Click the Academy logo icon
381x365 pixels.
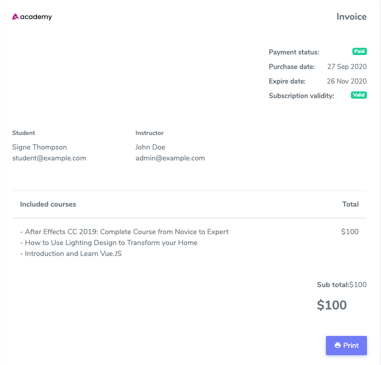click(x=16, y=17)
